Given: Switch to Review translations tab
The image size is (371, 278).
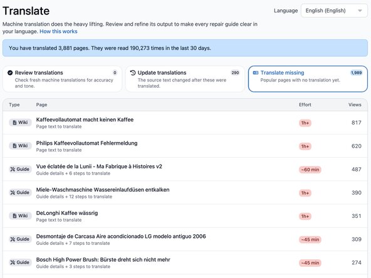Looking at the screenshot, I should [x=62, y=79].
